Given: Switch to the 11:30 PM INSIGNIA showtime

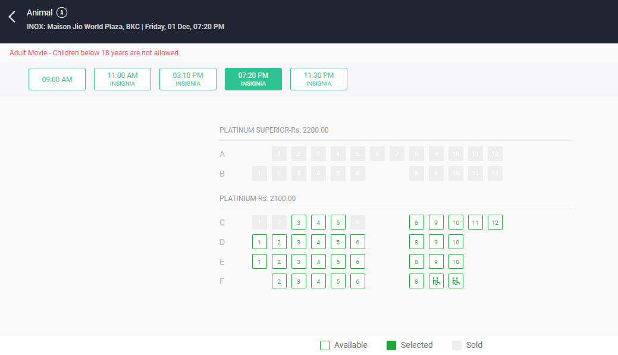Looking at the screenshot, I should point(318,78).
